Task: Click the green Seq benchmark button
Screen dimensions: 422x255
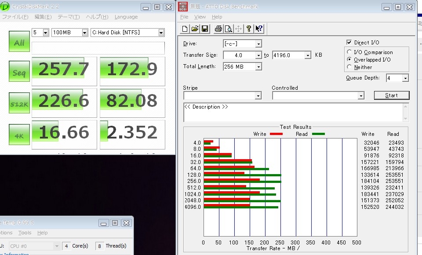Action: 19,72
